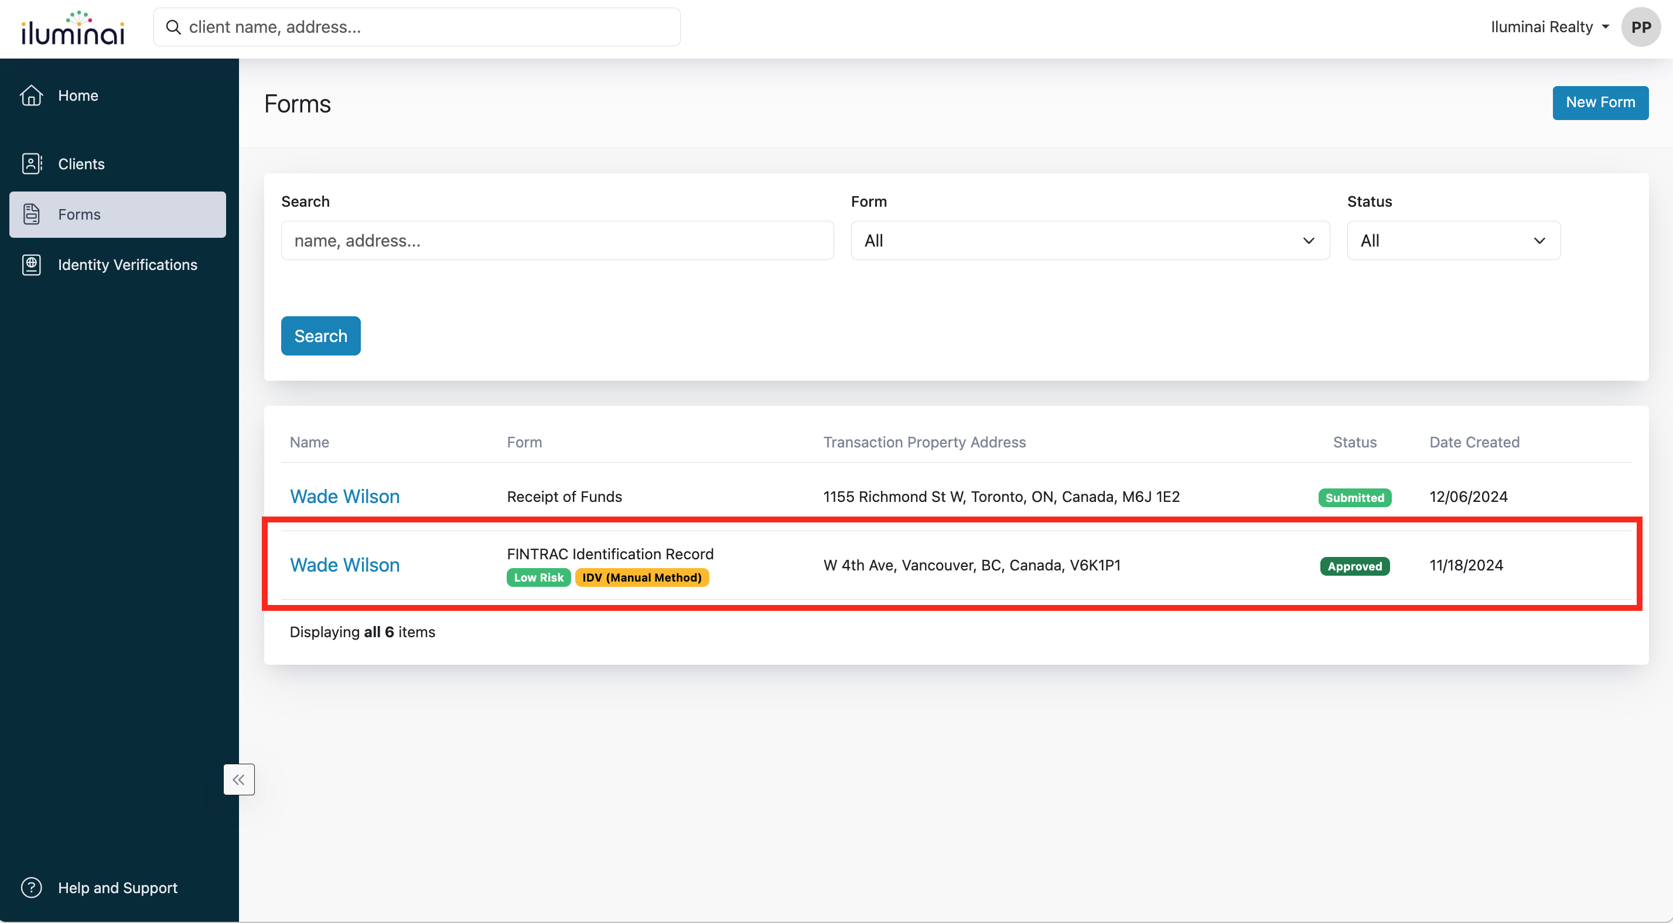Open the Status filter dropdown
This screenshot has width=1673, height=923.
(1453, 241)
